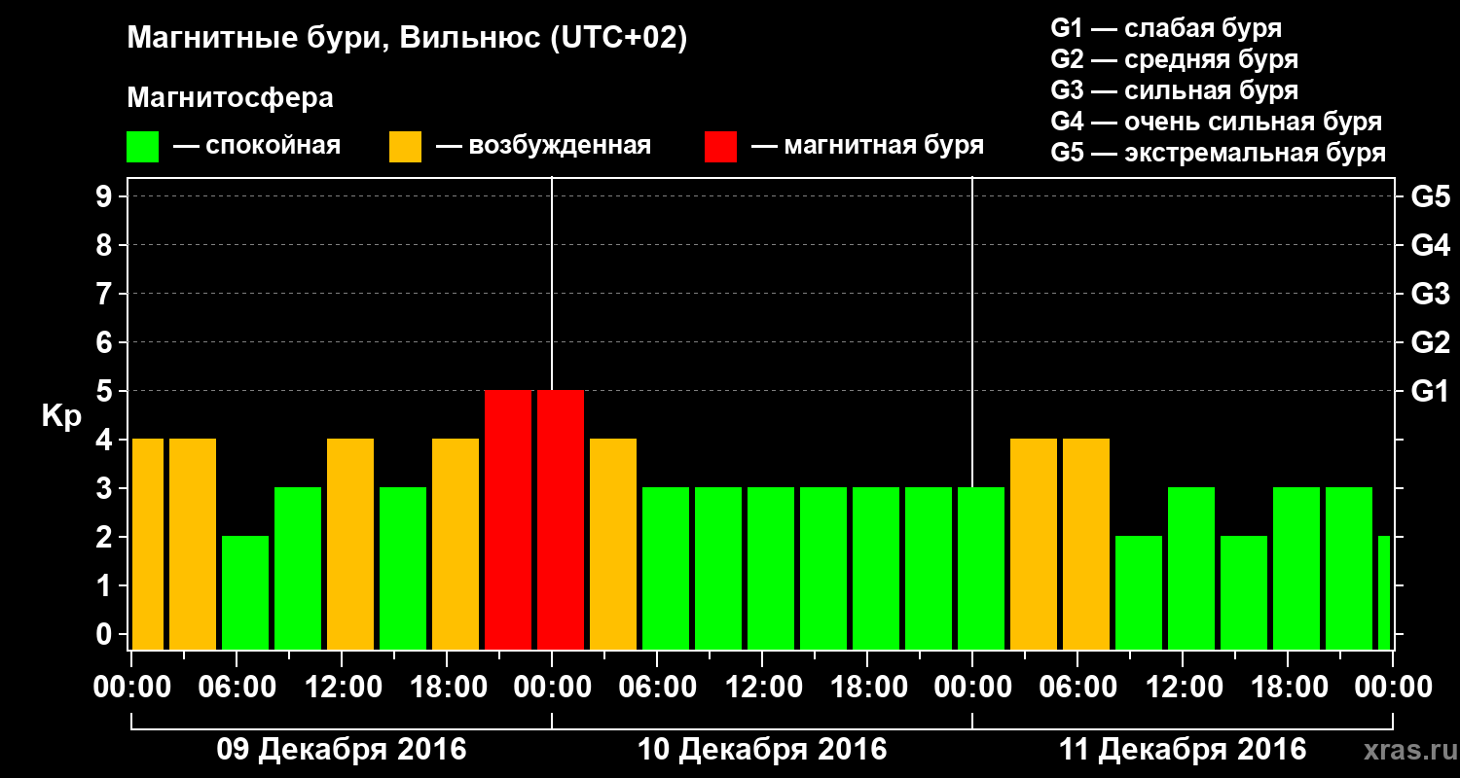Click the 'G4 — очень сильная буря' legend line
1460x778 pixels.
(x=1217, y=122)
